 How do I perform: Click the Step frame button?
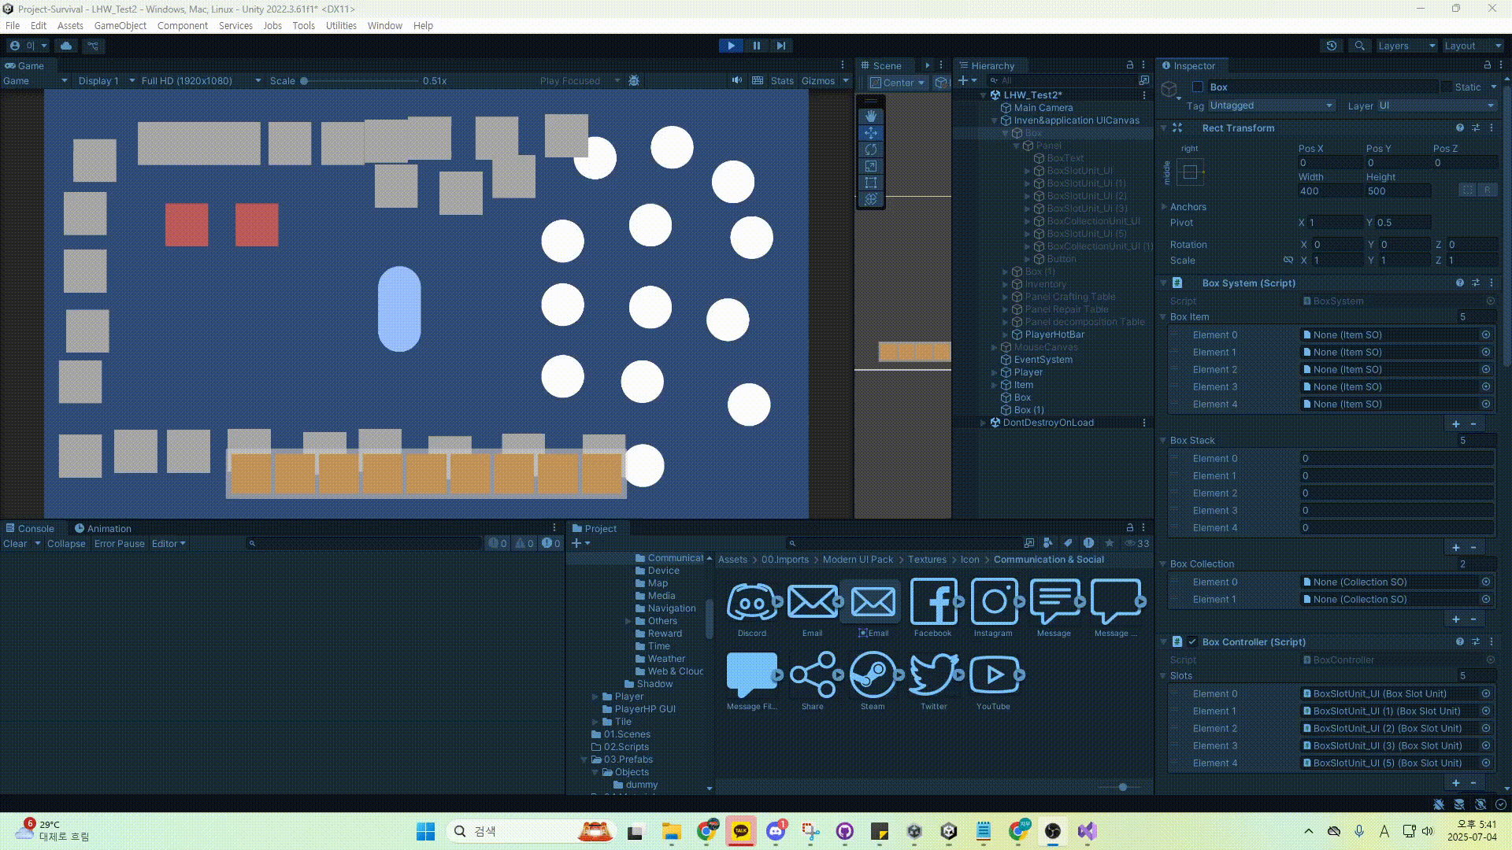pos(780,46)
